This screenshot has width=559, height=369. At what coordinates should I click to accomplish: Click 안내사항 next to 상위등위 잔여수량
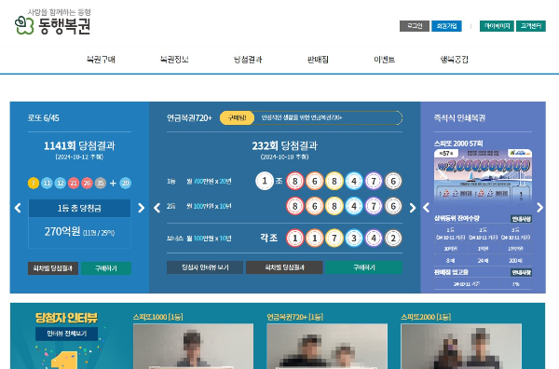[x=521, y=219]
